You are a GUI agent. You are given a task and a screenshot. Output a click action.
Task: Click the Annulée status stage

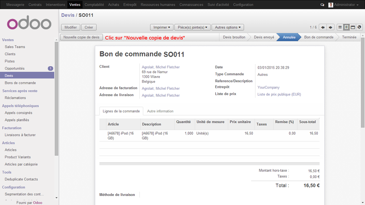[289, 37]
